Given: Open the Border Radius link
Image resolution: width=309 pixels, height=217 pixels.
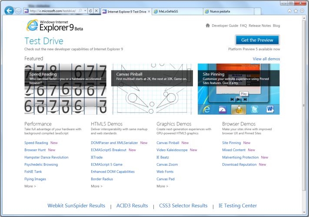Looking at the screenshot, I should tap(102, 179).
